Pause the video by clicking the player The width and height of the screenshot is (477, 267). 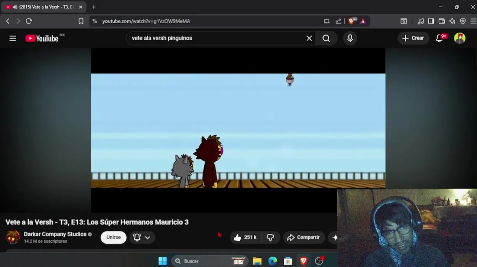pyautogui.click(x=238, y=131)
